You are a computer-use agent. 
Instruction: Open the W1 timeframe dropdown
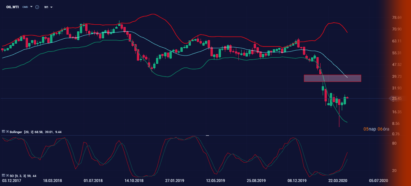click(48, 7)
